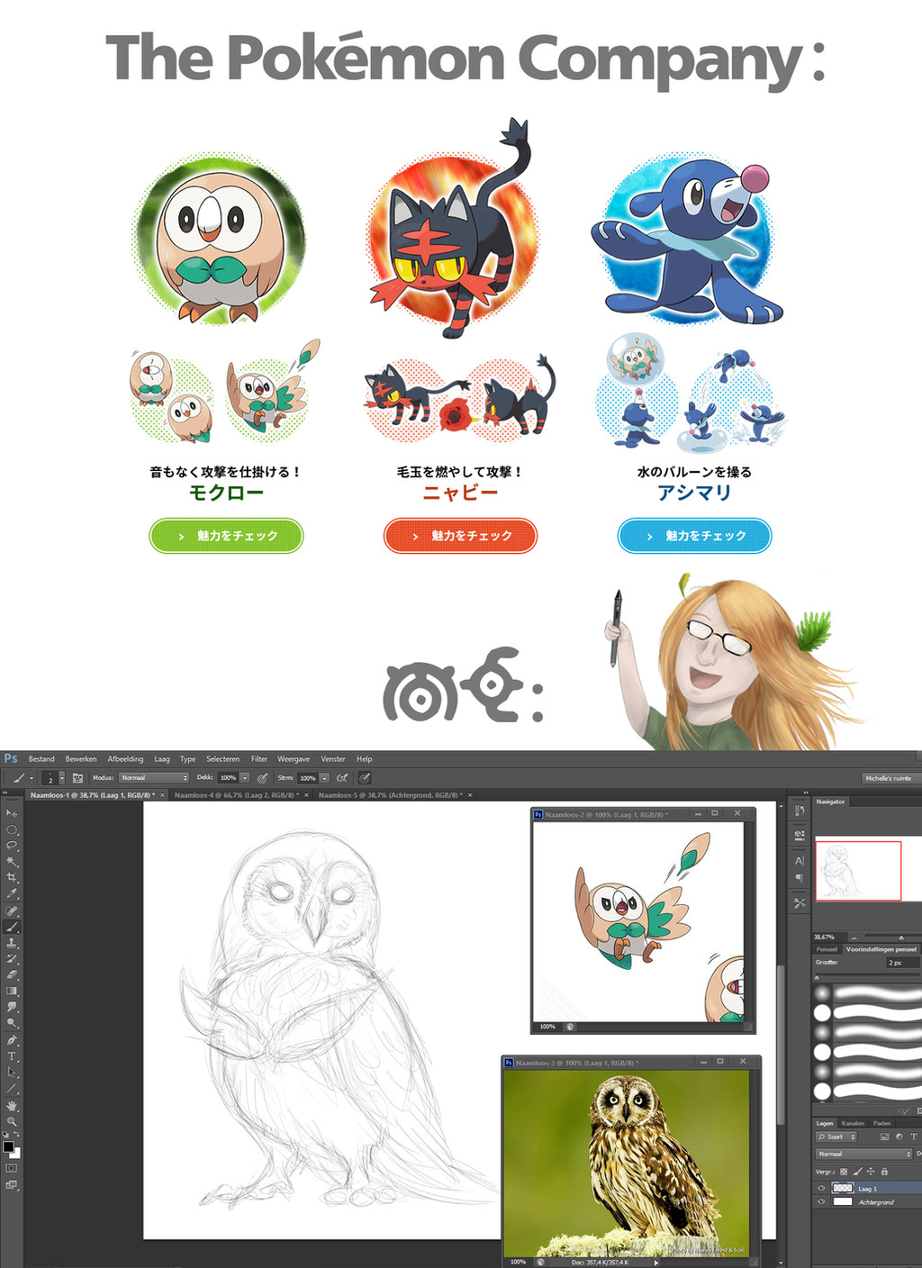Toggle tablet pressure controls opacity
The width and height of the screenshot is (922, 1268).
(262, 778)
